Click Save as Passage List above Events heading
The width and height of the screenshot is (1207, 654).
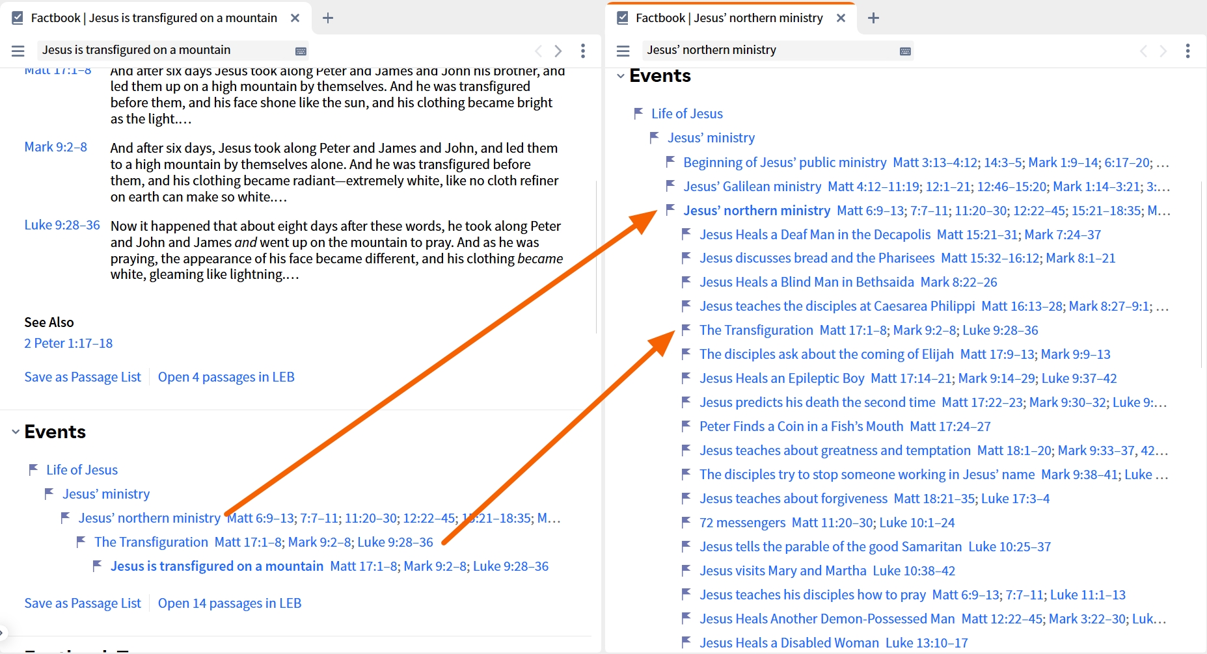(83, 377)
